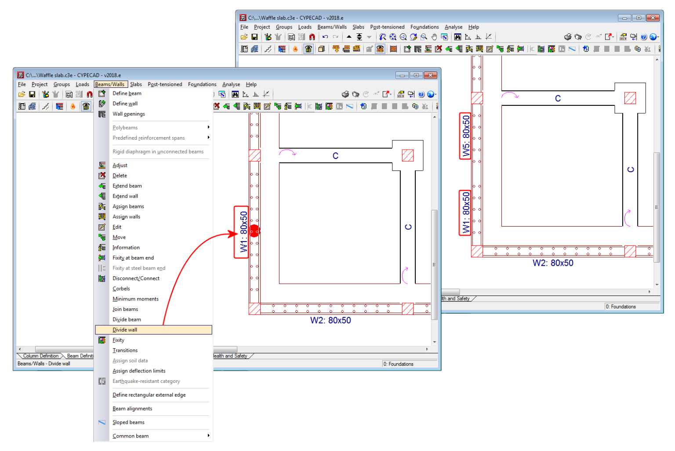The width and height of the screenshot is (675, 451).
Task: Open Slabs menu in front window
Action: (136, 84)
